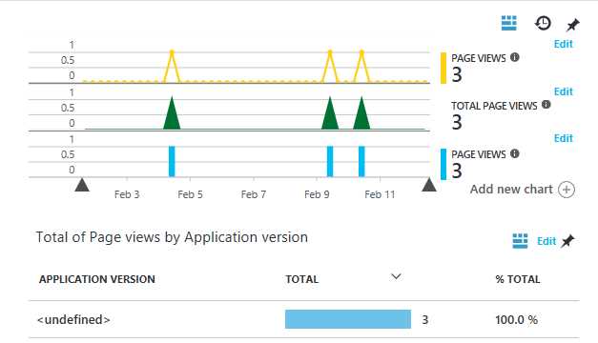
Task: Click the Add new chart plus button
Action: coord(567,190)
